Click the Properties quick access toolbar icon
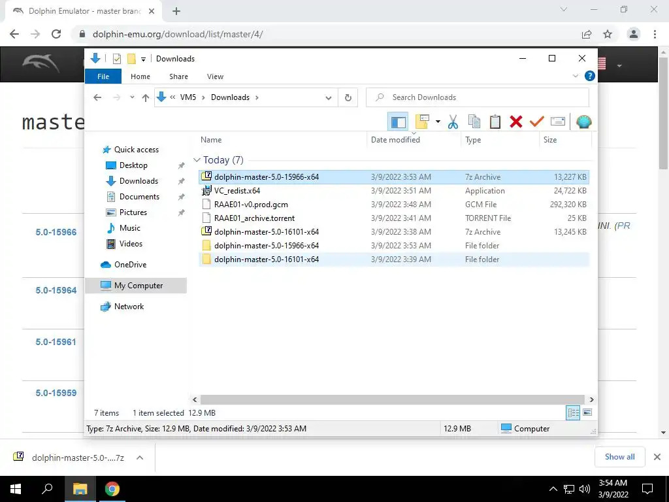This screenshot has height=502, width=669. tap(116, 59)
